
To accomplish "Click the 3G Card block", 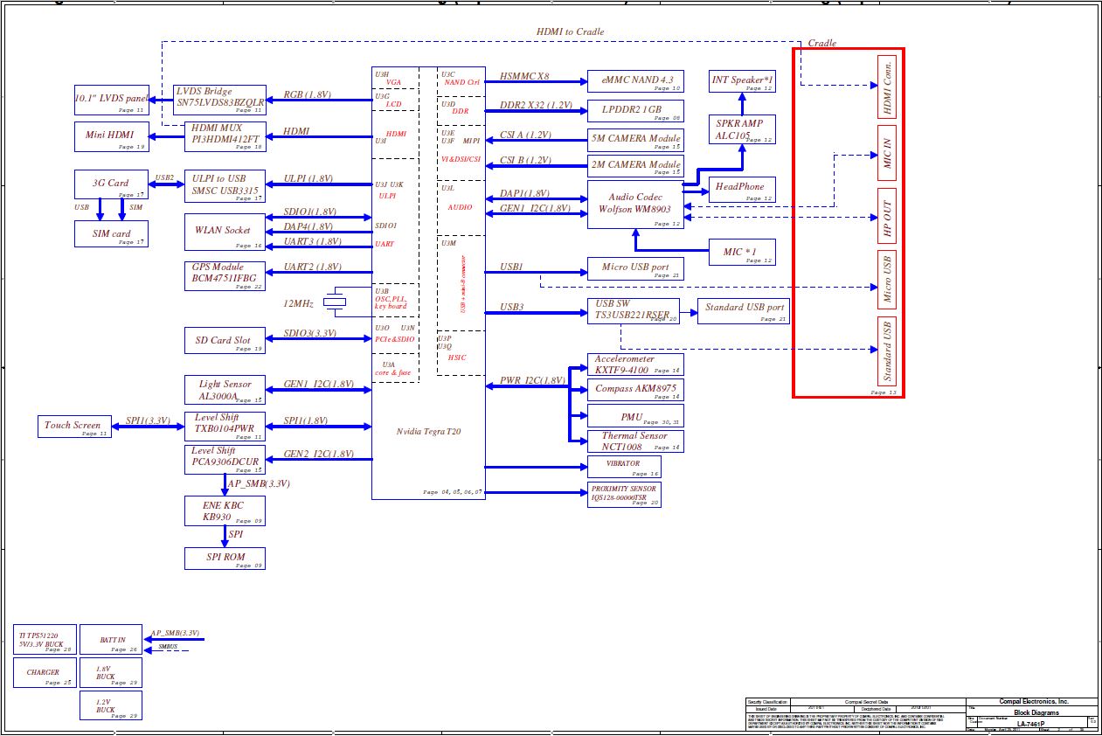I will click(x=112, y=184).
